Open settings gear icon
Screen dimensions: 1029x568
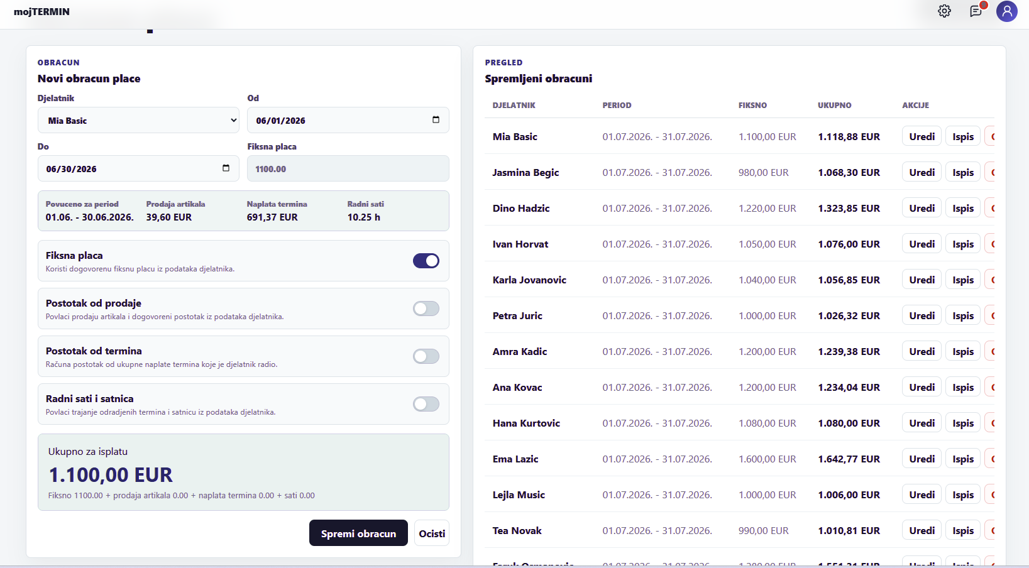click(944, 11)
